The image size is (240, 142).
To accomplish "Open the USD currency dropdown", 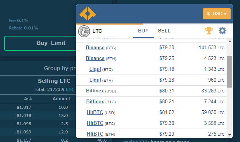I will point(217,14).
